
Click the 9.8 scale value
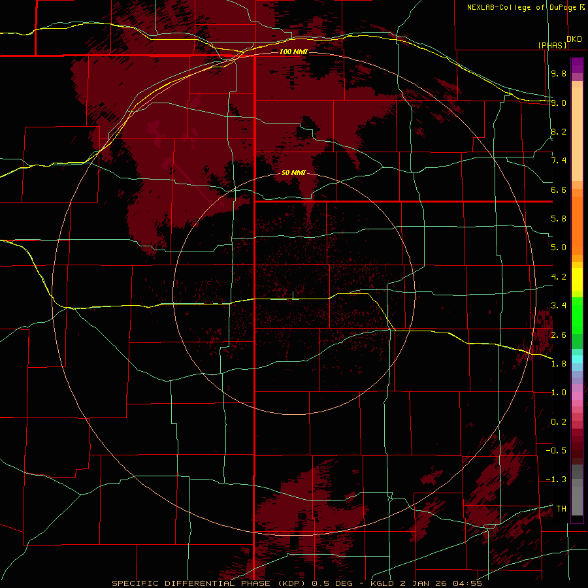(x=559, y=73)
